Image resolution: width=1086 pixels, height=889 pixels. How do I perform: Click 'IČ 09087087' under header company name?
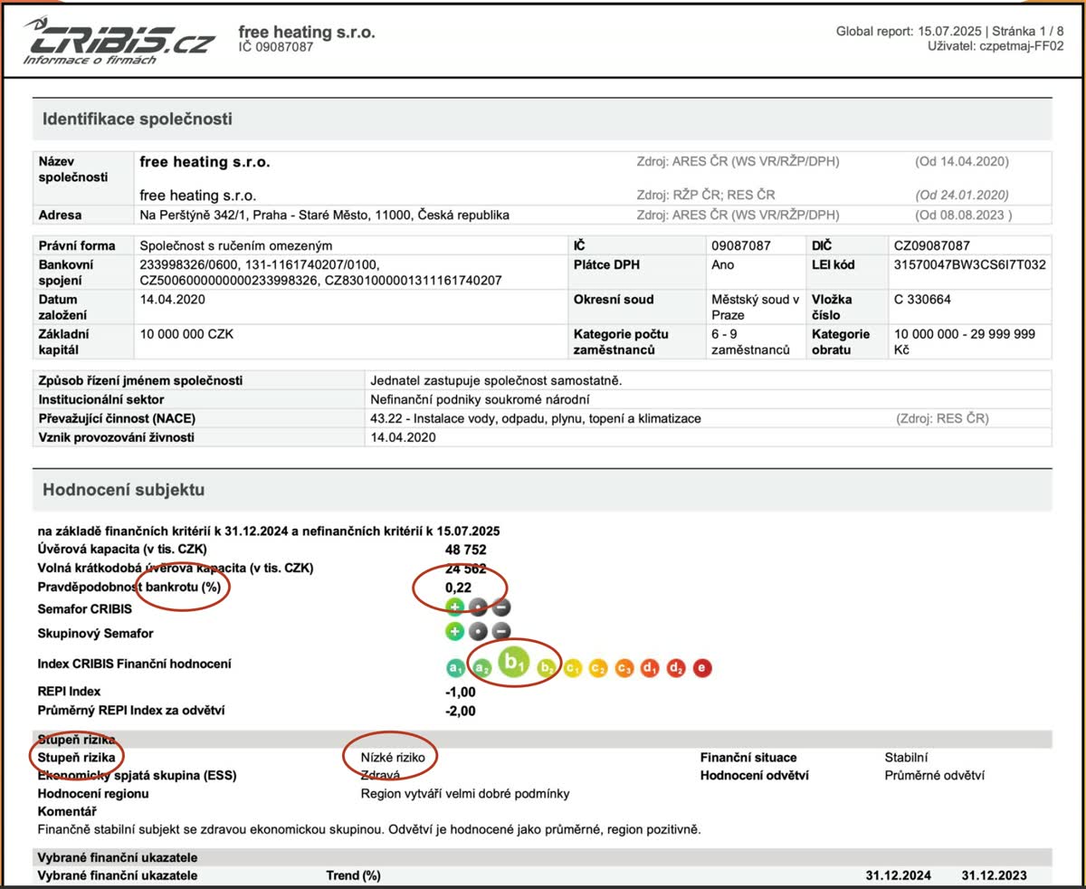(x=276, y=47)
